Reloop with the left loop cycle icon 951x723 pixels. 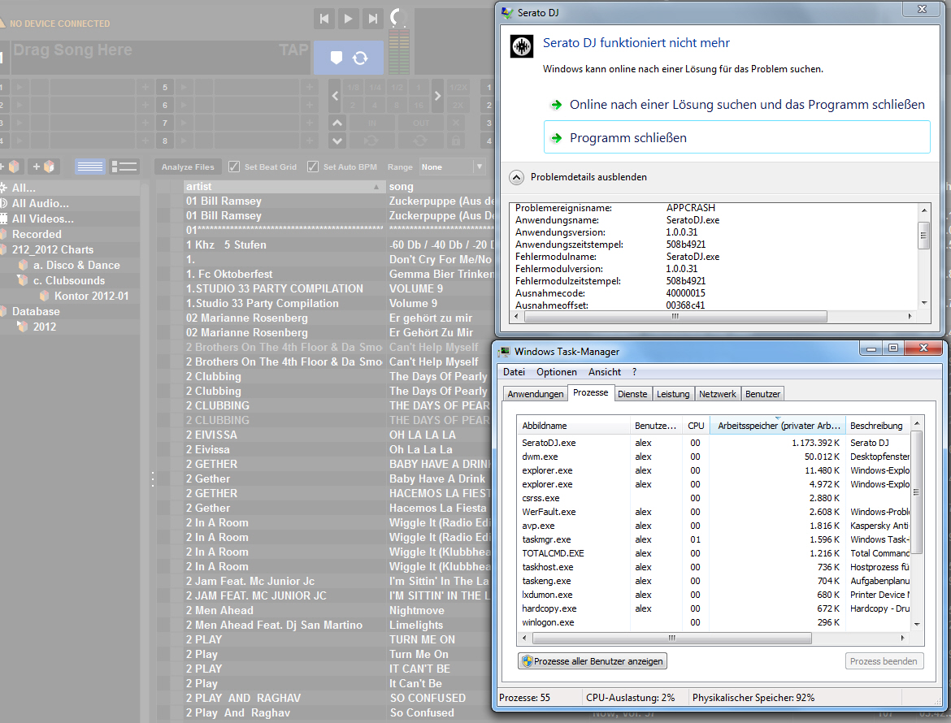(371, 141)
